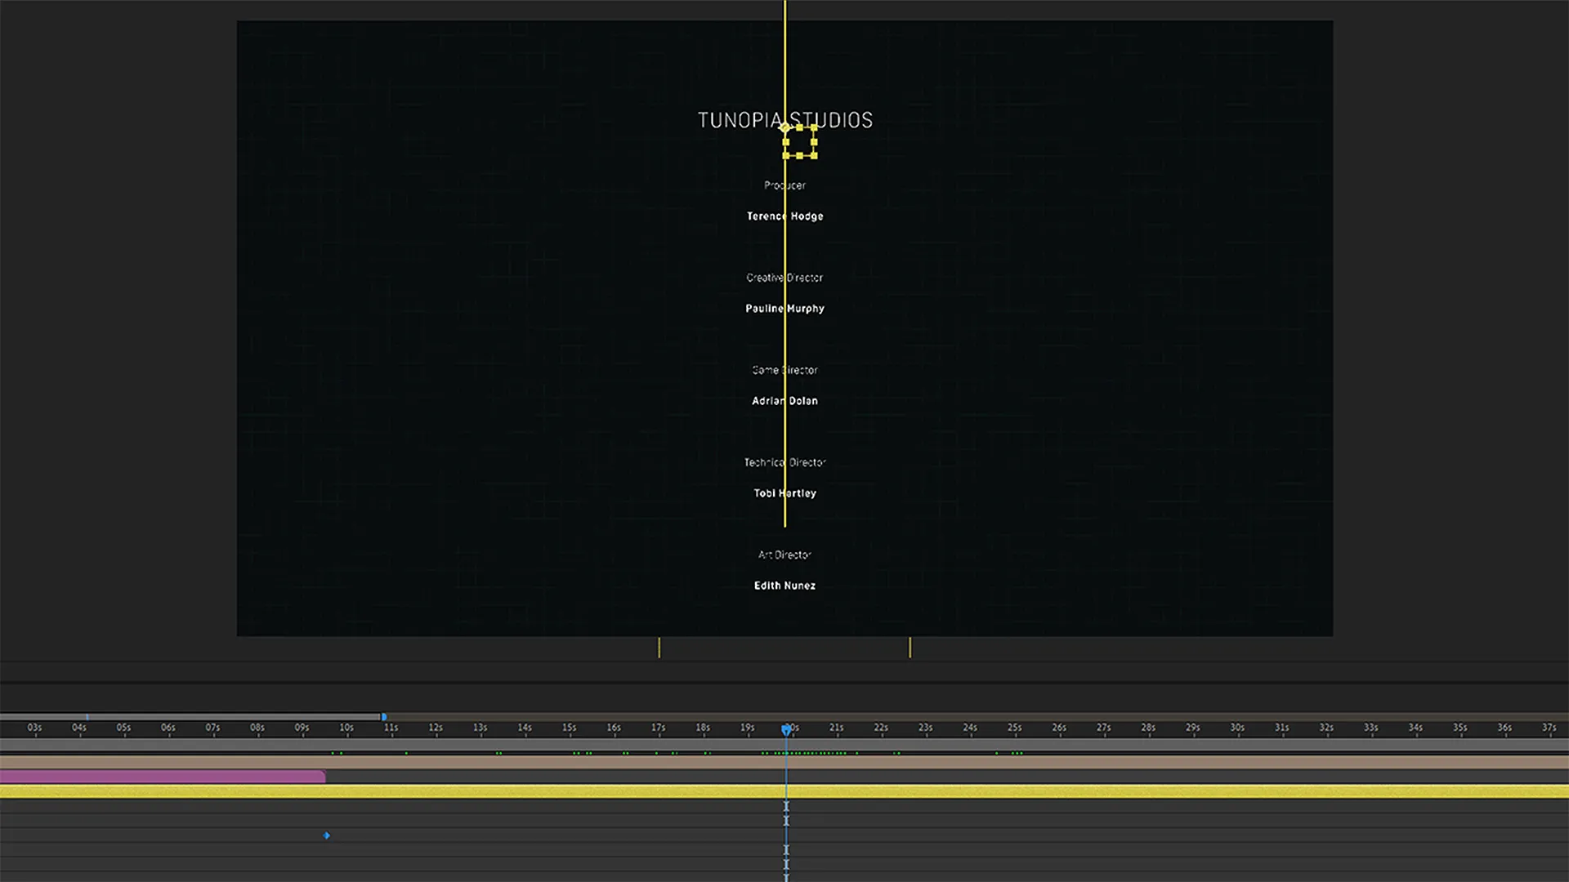Select the Adrian Dolan name text
The image size is (1569, 882).
(784, 401)
